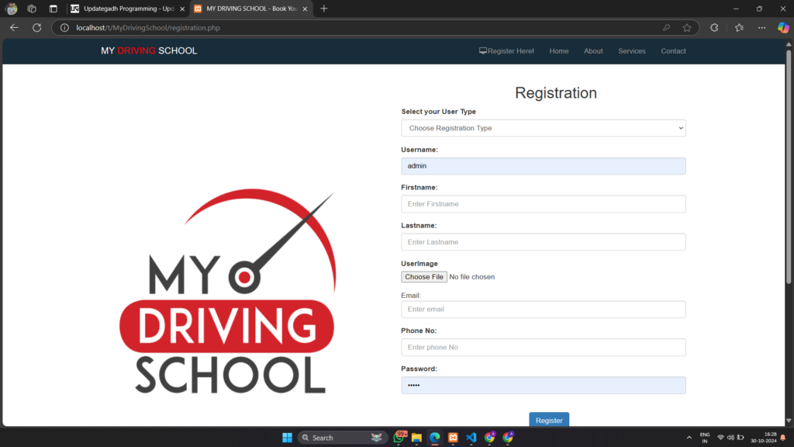Switch to the Updategadh Programming tab
Image resolution: width=794 pixels, height=447 pixels.
pyautogui.click(x=128, y=9)
